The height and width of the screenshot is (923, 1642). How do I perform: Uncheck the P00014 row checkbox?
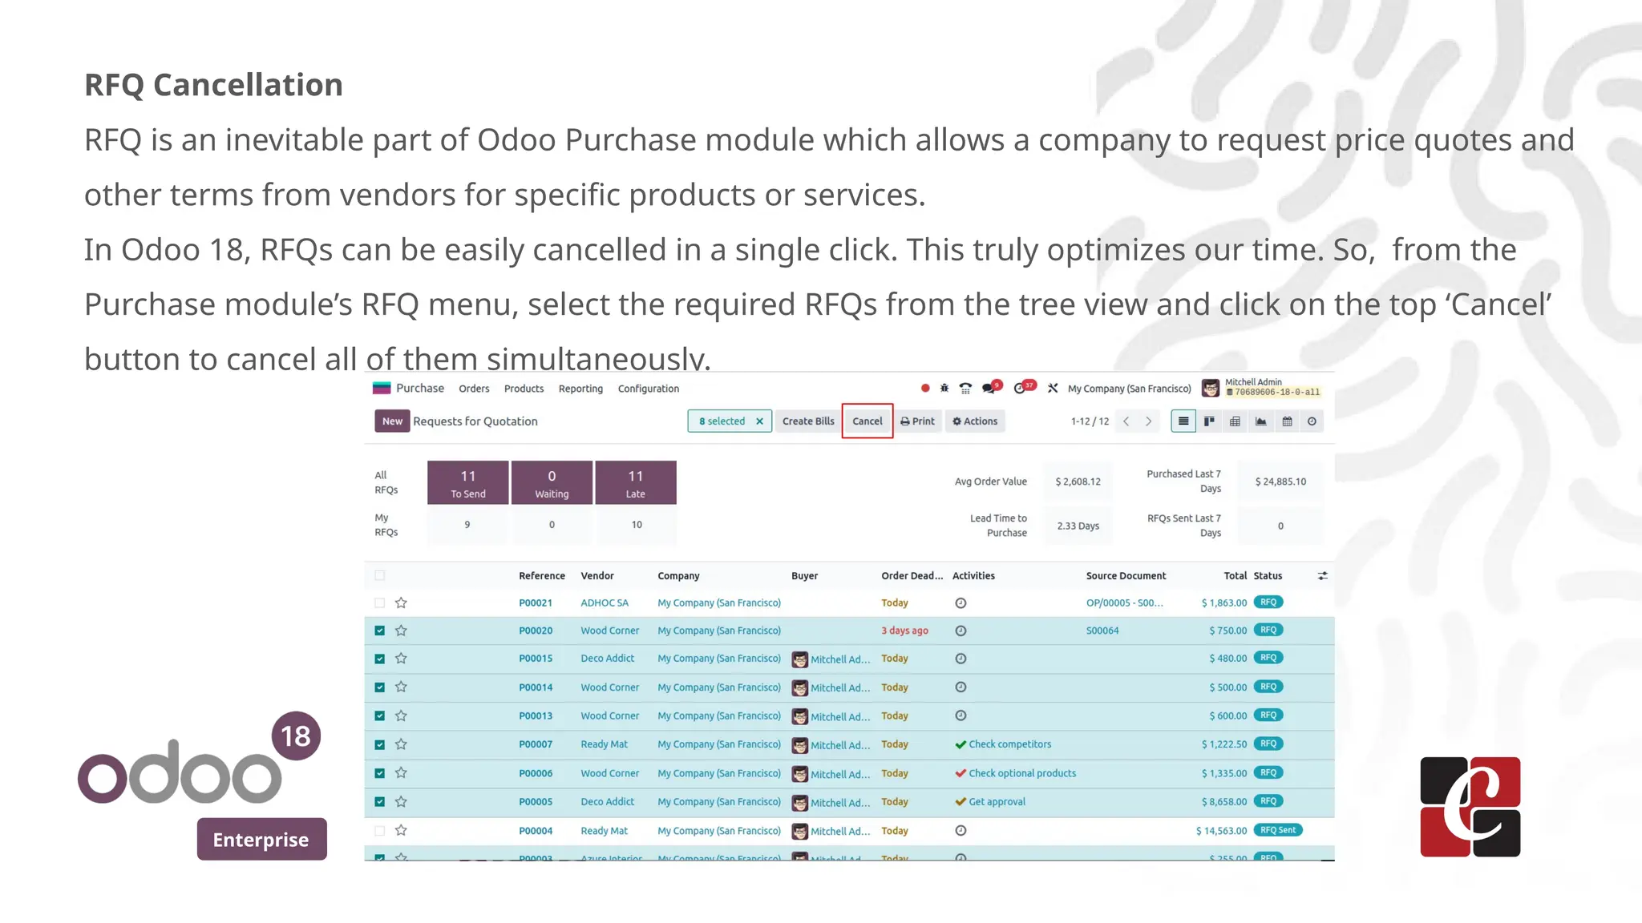(380, 687)
